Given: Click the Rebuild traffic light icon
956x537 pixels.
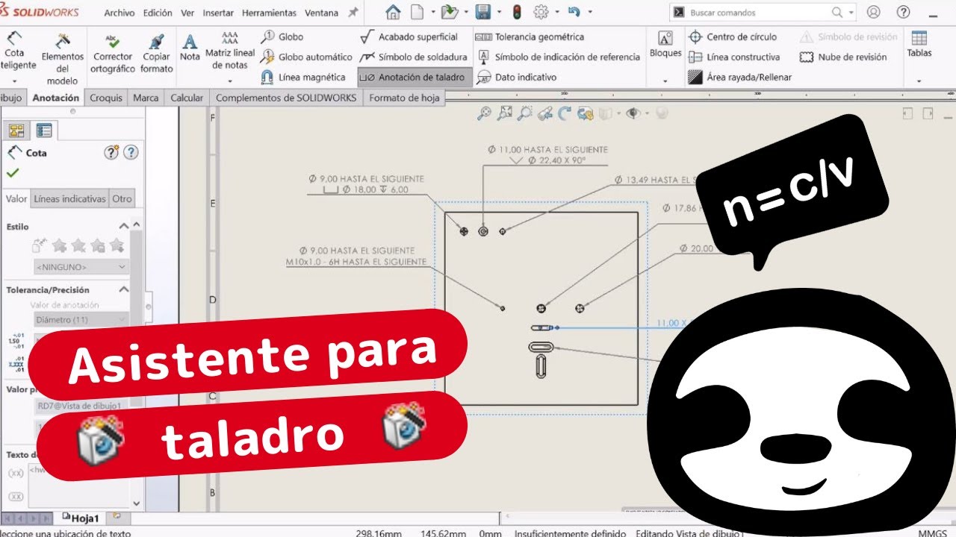Looking at the screenshot, I should click(x=516, y=12).
